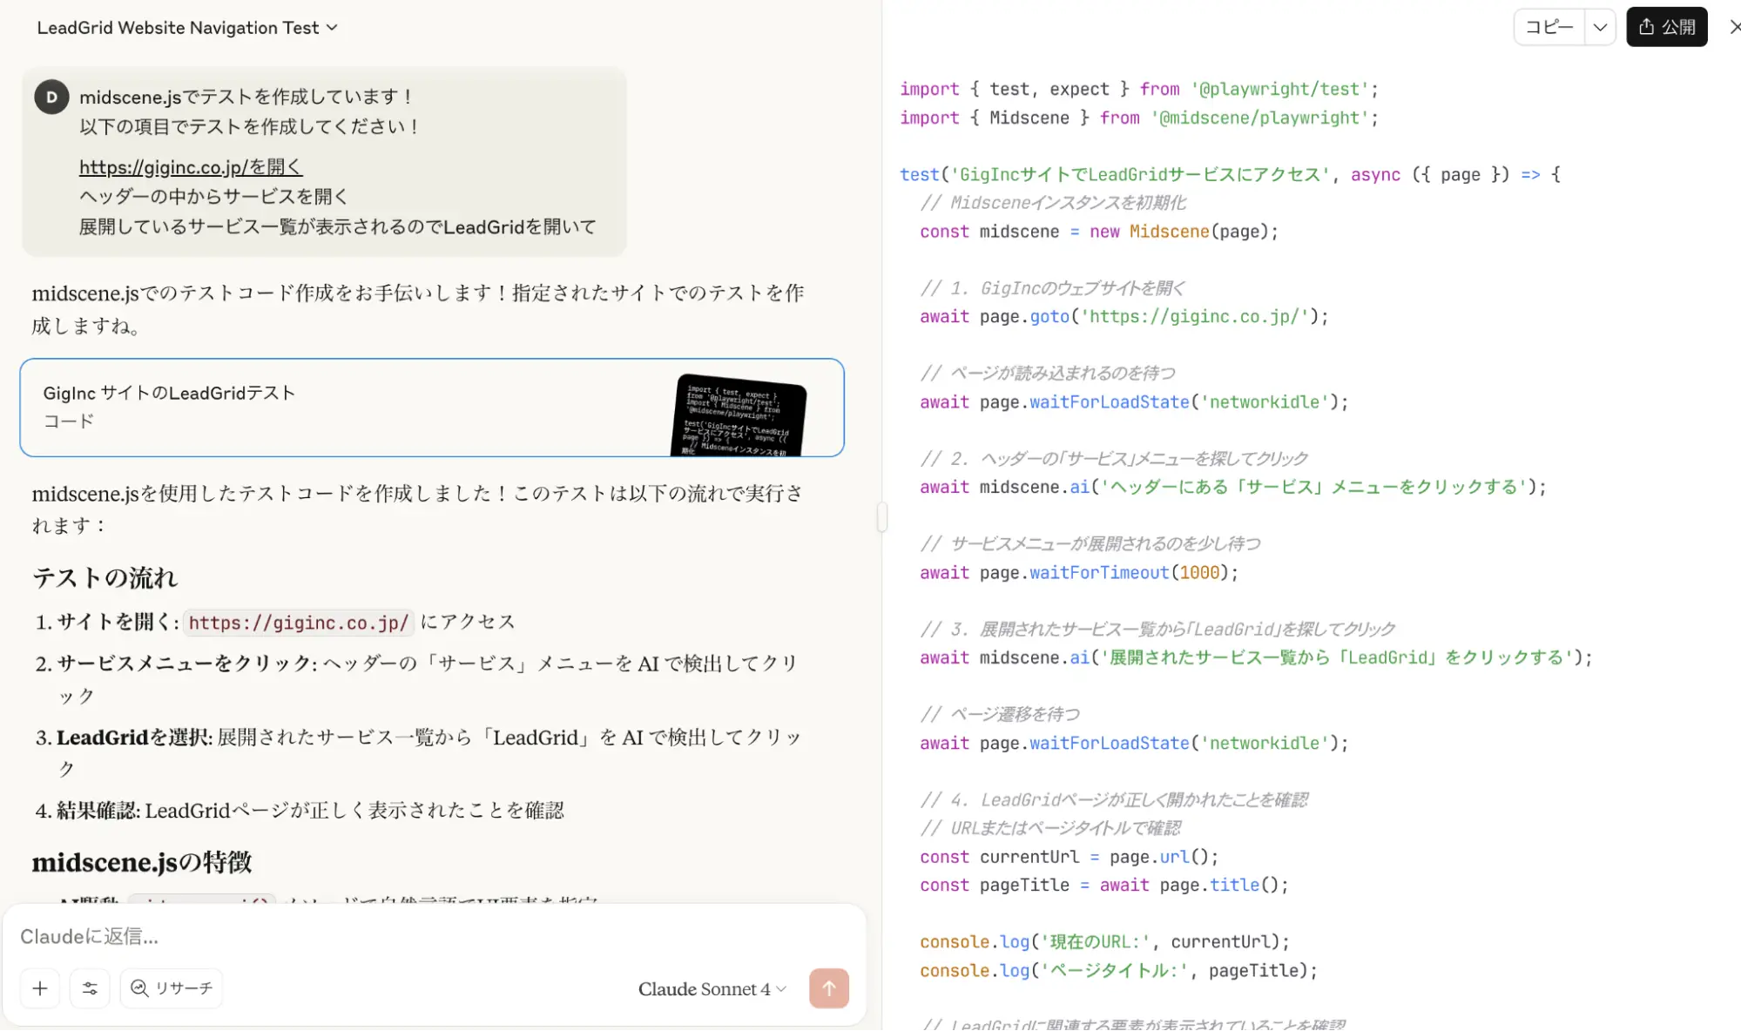Click the test('GigIncサイトで...') declaration line
This screenshot has width=1741, height=1031.
(1231, 174)
